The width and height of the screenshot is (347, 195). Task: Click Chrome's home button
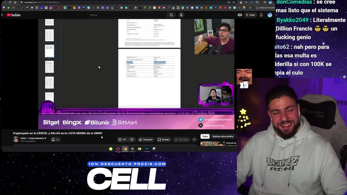(15, 2)
